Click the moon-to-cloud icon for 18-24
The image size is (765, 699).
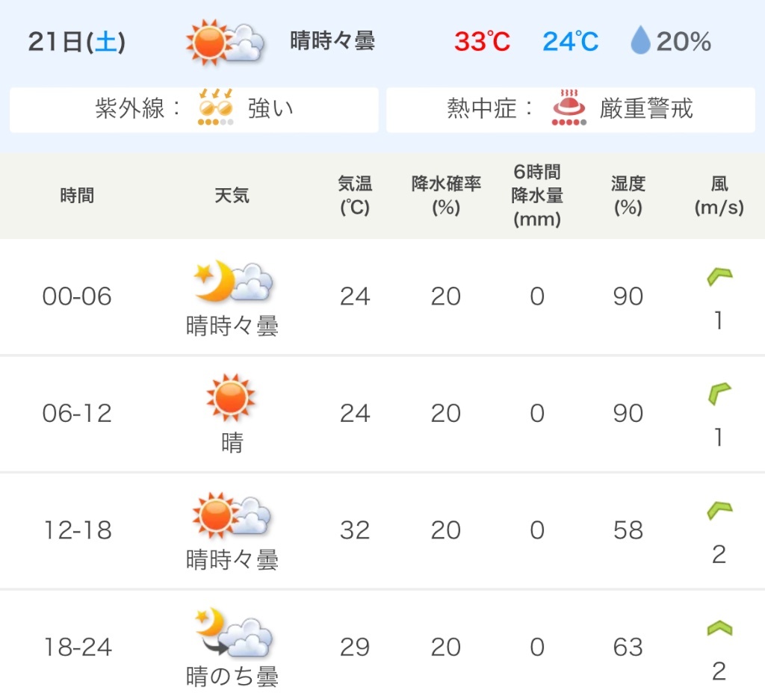[233, 633]
